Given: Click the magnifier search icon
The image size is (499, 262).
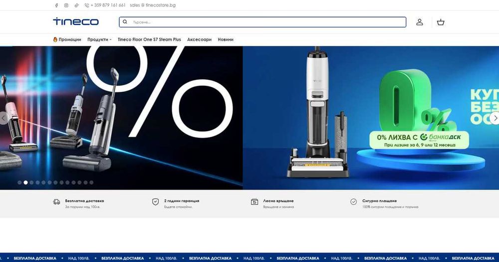Looking at the screenshot, I should click(125, 22).
